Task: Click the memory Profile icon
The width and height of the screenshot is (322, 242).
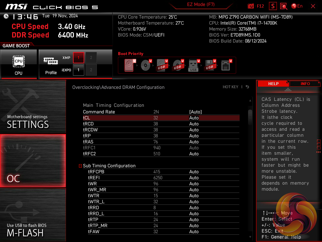Action: (x=51, y=66)
